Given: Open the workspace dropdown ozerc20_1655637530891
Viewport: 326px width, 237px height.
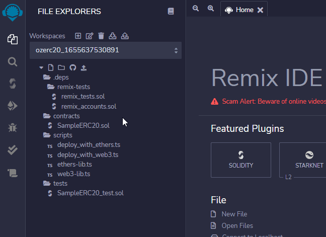Looking at the screenshot, I should pyautogui.click(x=106, y=50).
